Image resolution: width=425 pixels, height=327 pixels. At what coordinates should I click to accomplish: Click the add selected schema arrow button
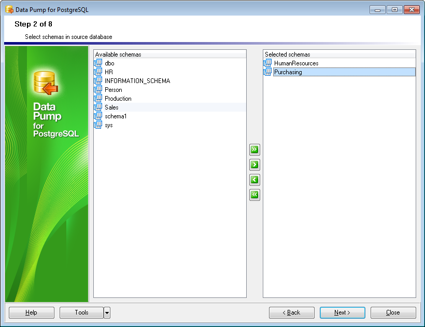[254, 165]
